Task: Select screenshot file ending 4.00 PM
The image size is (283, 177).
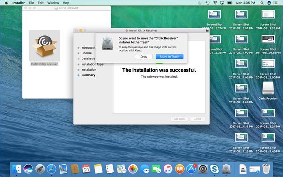Action: coord(241,39)
